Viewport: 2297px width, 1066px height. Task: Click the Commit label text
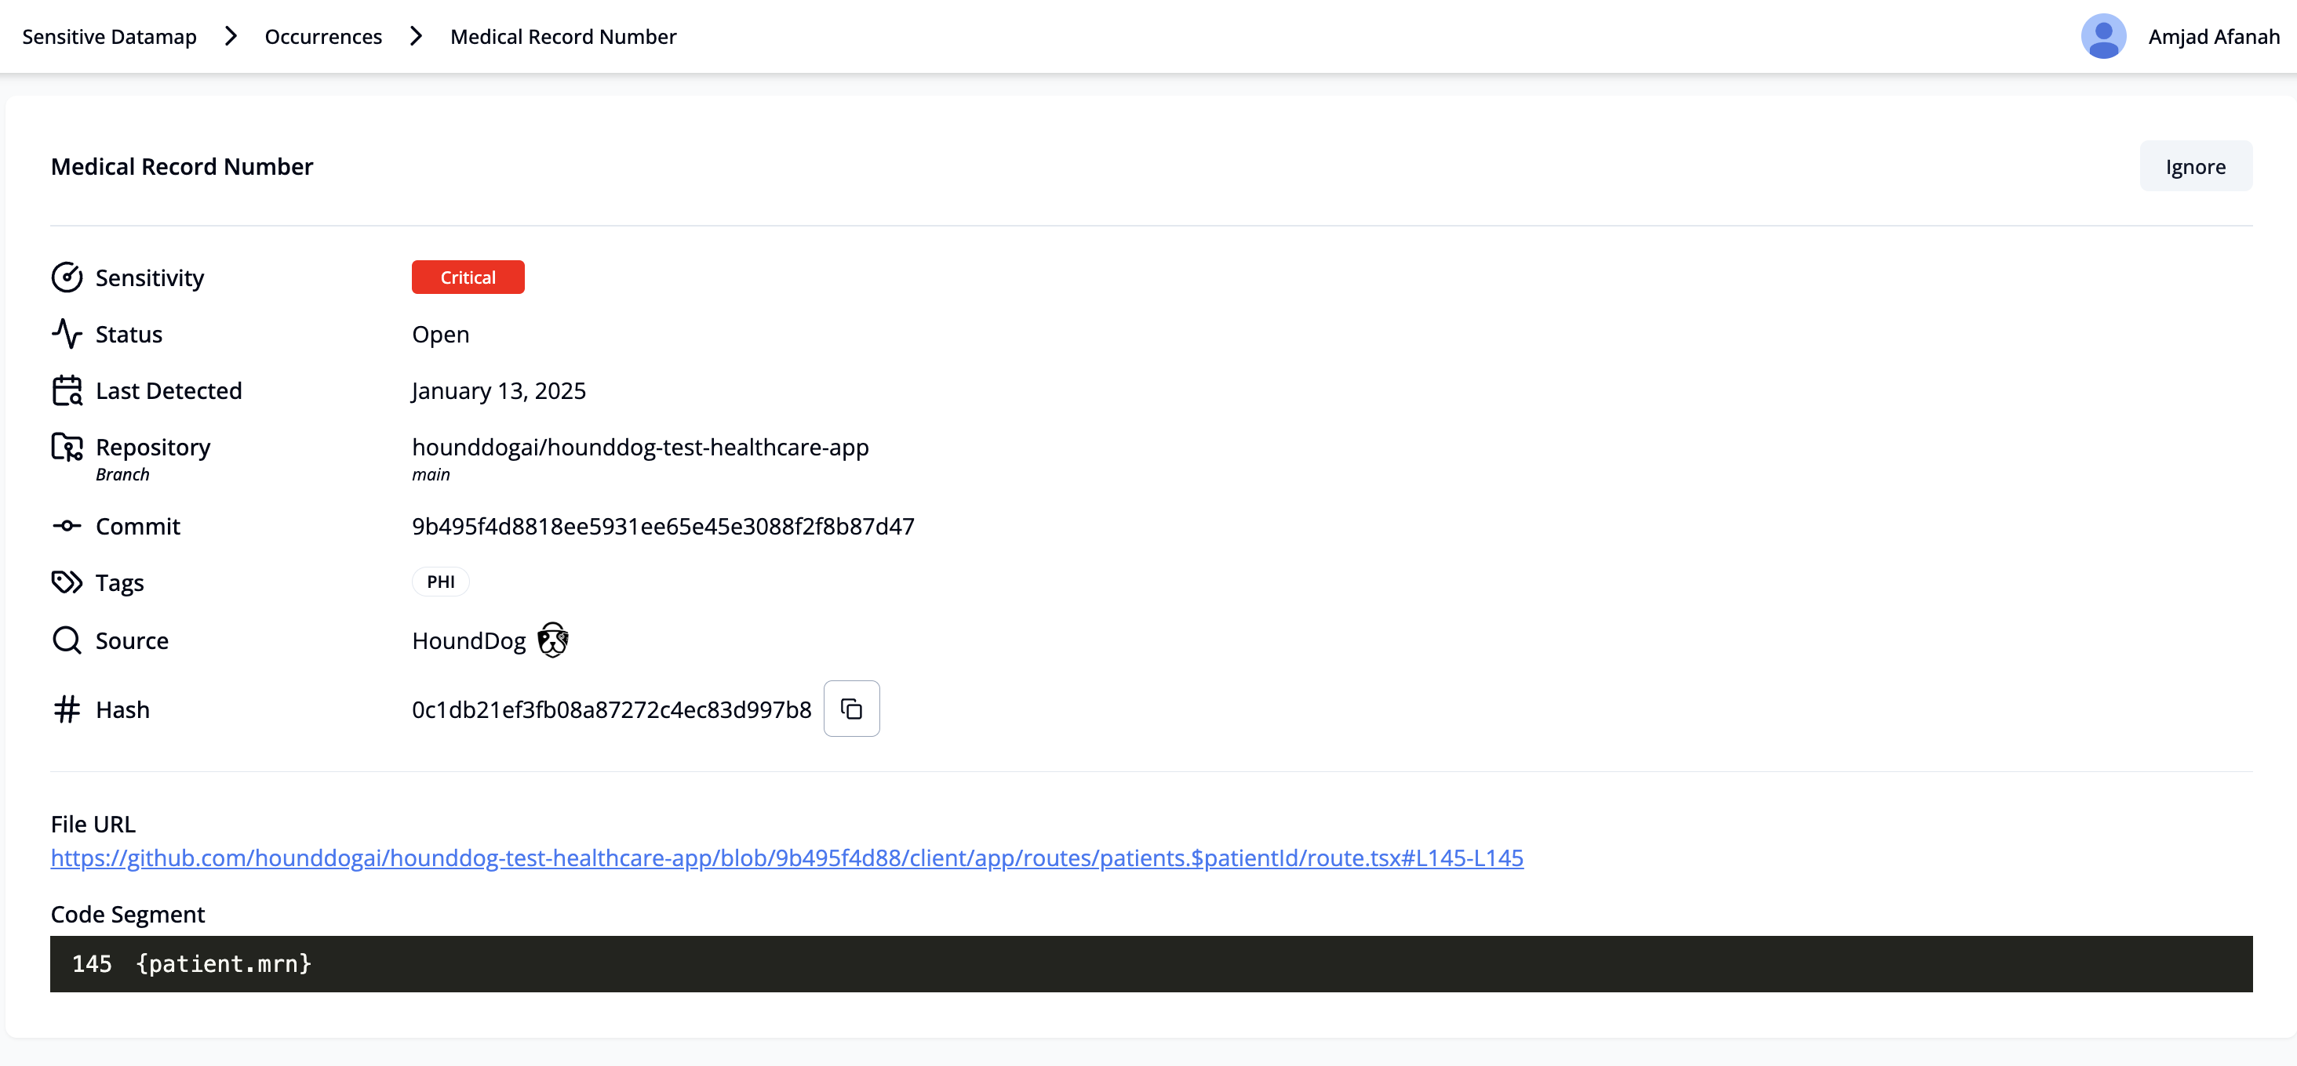pyautogui.click(x=137, y=526)
